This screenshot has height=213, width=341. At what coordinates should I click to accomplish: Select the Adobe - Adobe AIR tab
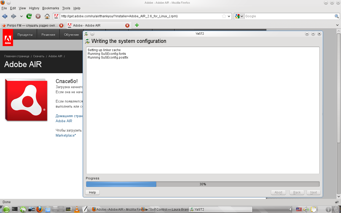(99, 26)
